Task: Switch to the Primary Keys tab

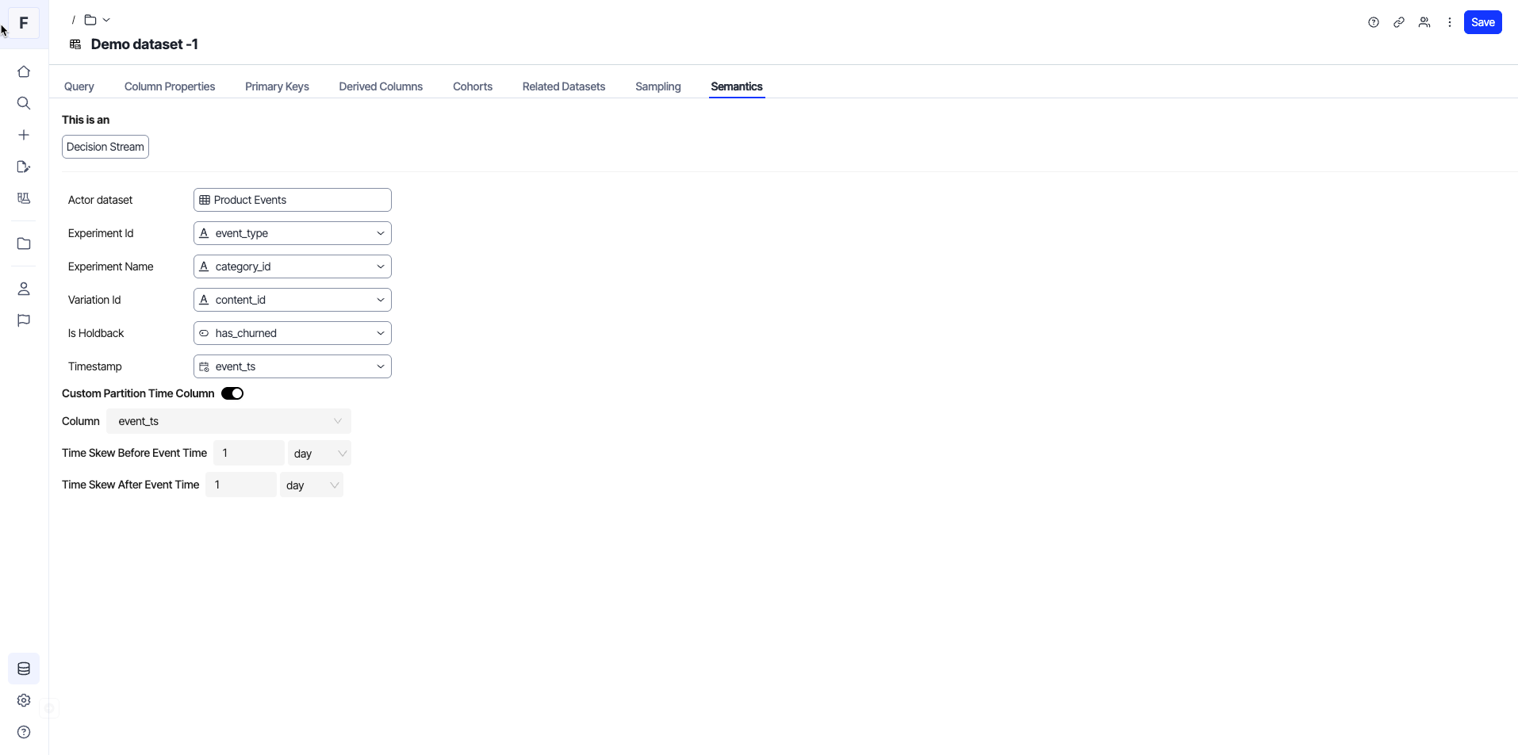Action: tap(277, 86)
